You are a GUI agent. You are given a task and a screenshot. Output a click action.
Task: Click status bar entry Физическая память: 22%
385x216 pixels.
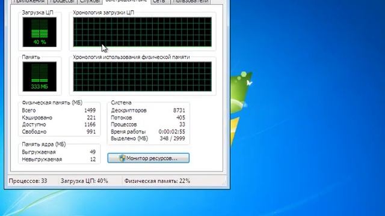[x=157, y=181]
